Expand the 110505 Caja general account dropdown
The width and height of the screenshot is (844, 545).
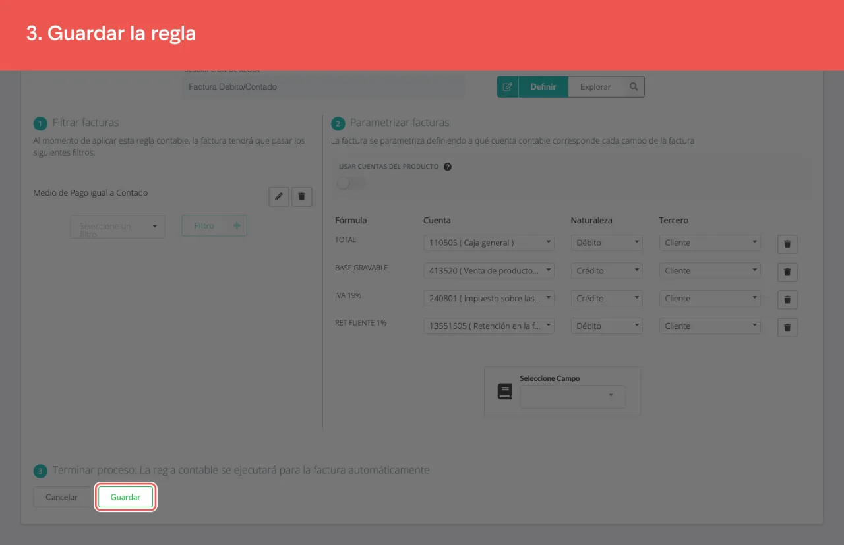click(x=489, y=243)
